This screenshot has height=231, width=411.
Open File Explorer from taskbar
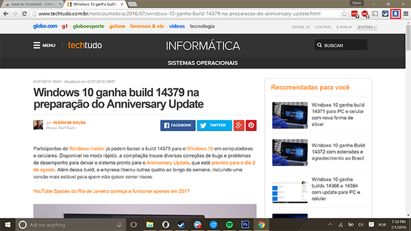[x=150, y=225]
